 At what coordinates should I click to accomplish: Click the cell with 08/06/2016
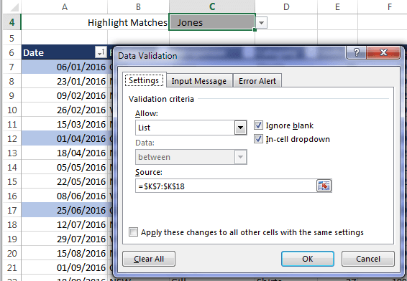(x=65, y=196)
